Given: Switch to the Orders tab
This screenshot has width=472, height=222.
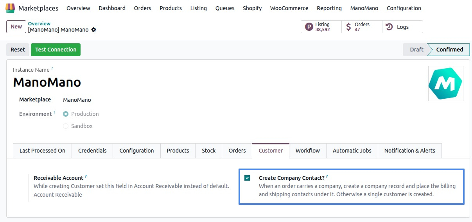Looking at the screenshot, I should click(237, 151).
